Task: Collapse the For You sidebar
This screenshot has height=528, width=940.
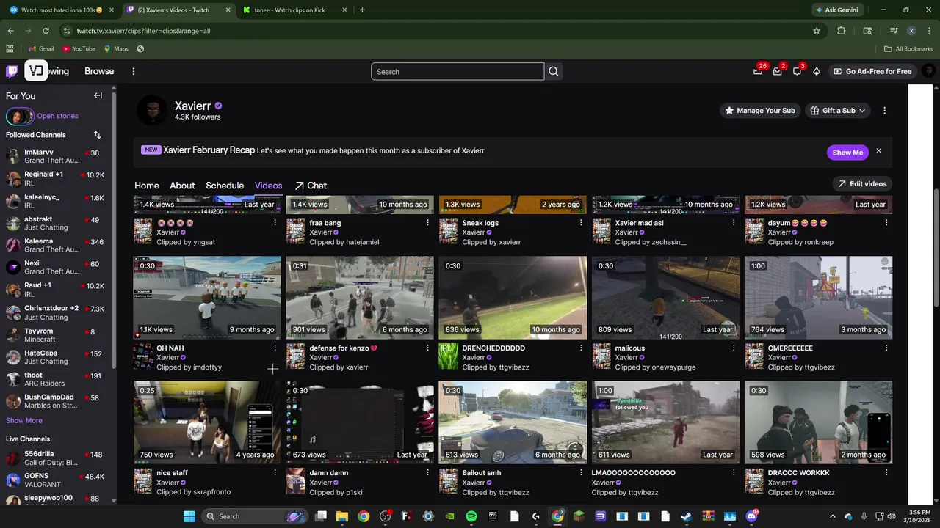Action: [98, 95]
